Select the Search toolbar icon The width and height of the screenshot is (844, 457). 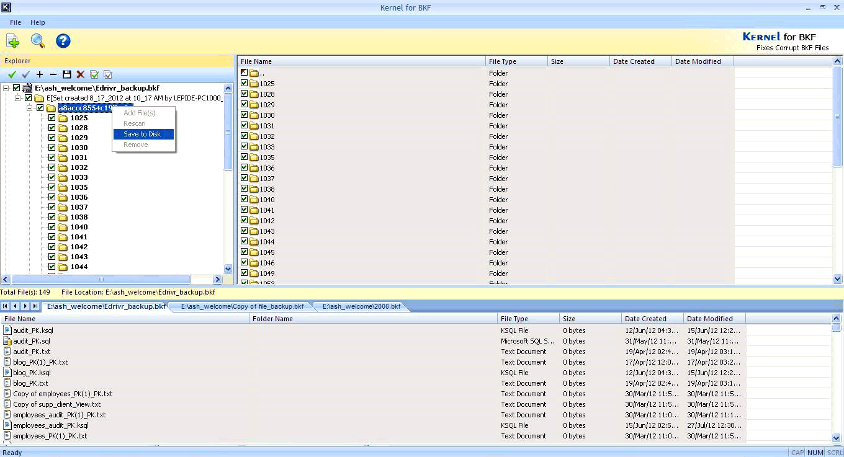coord(37,41)
